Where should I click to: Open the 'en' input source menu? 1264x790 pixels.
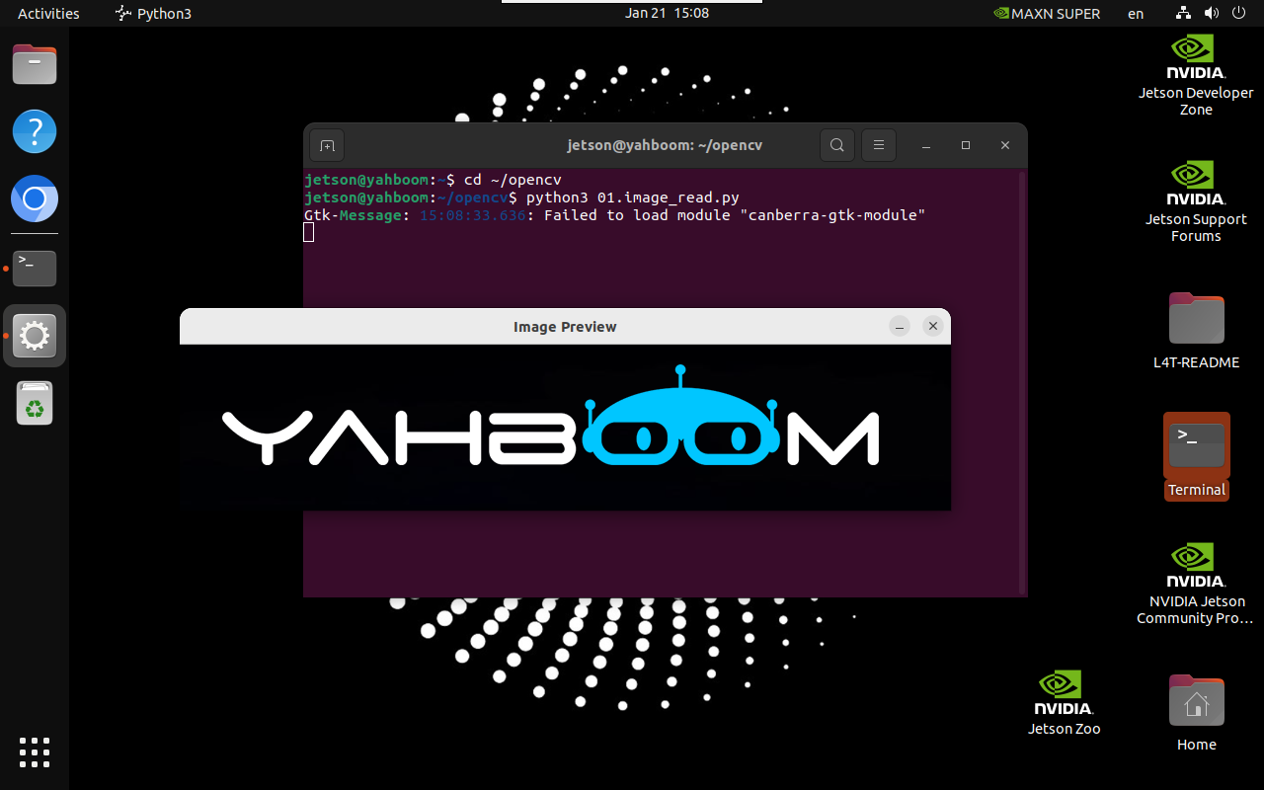(1136, 13)
